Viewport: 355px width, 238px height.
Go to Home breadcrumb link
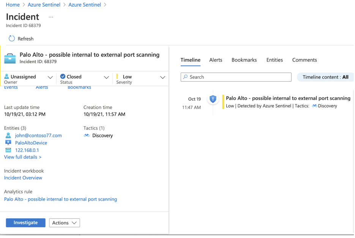13,5
